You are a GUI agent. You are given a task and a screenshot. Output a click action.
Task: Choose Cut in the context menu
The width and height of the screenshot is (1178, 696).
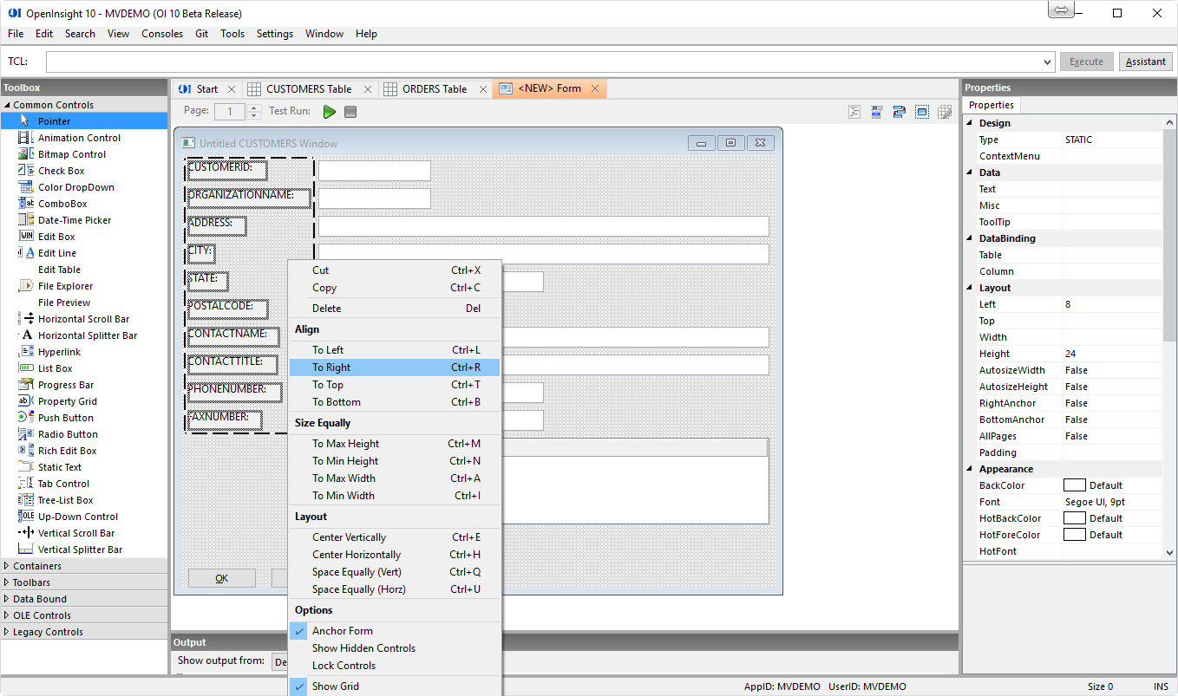coord(395,270)
